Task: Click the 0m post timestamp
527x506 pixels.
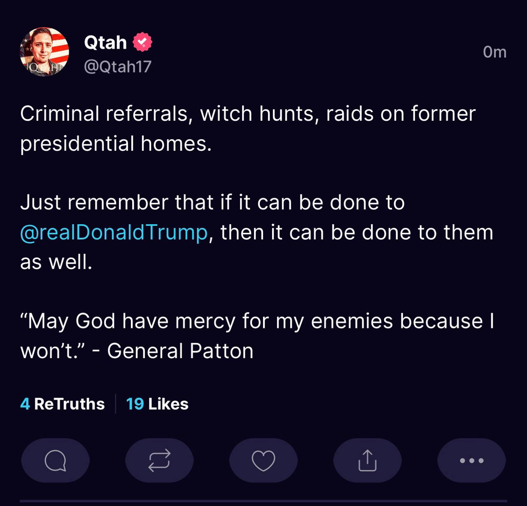Action: (494, 52)
